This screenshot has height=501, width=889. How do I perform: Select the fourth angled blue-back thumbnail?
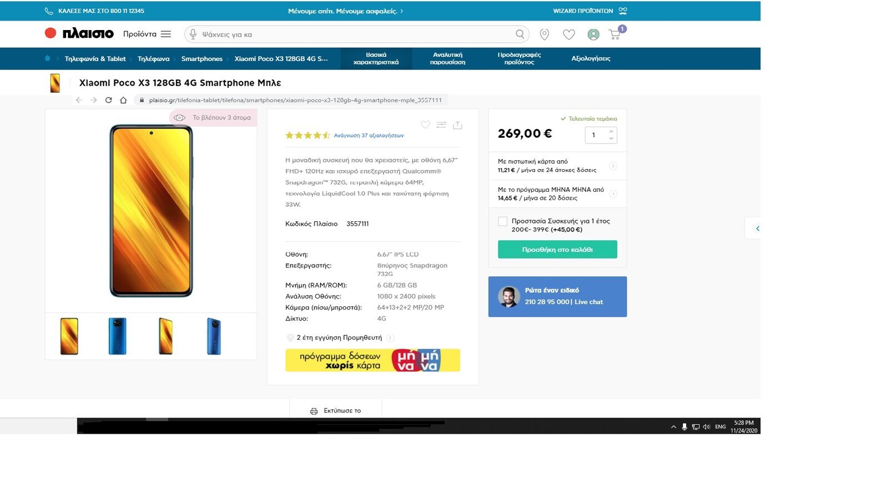coord(214,336)
